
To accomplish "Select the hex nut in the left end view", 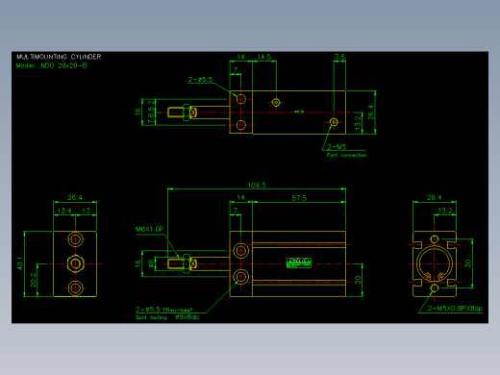I will tap(76, 263).
